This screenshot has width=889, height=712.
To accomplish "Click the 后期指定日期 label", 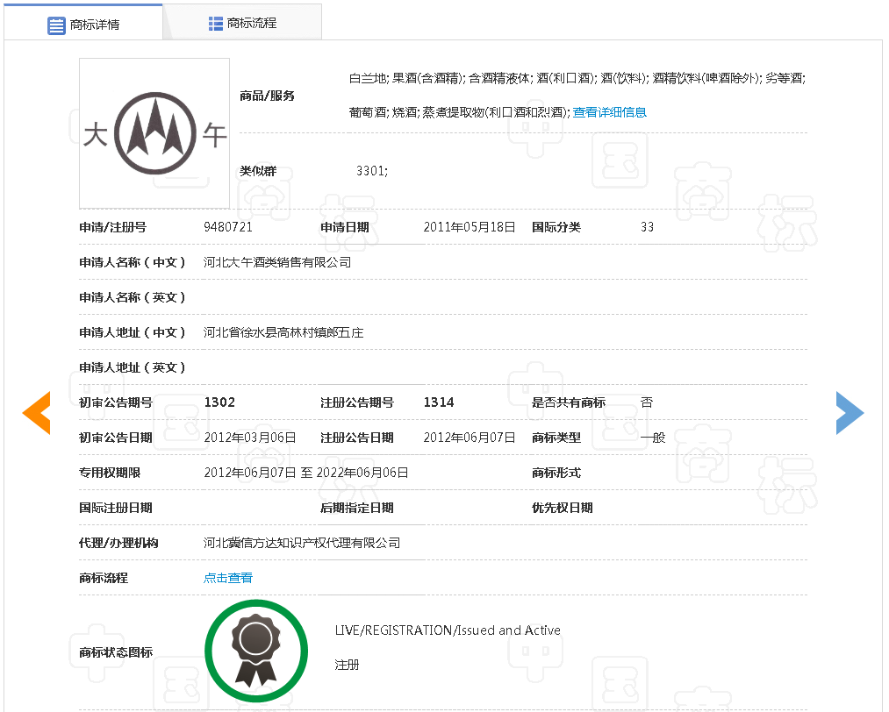I will tap(357, 508).
